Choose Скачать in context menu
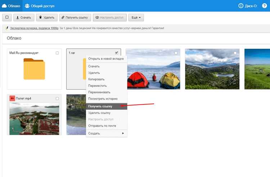This screenshot has width=270, height=177. pos(107,66)
